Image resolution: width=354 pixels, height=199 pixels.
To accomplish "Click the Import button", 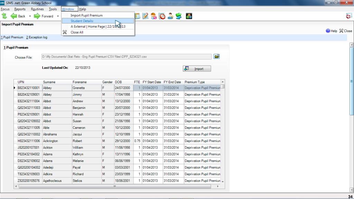I will [197, 69].
